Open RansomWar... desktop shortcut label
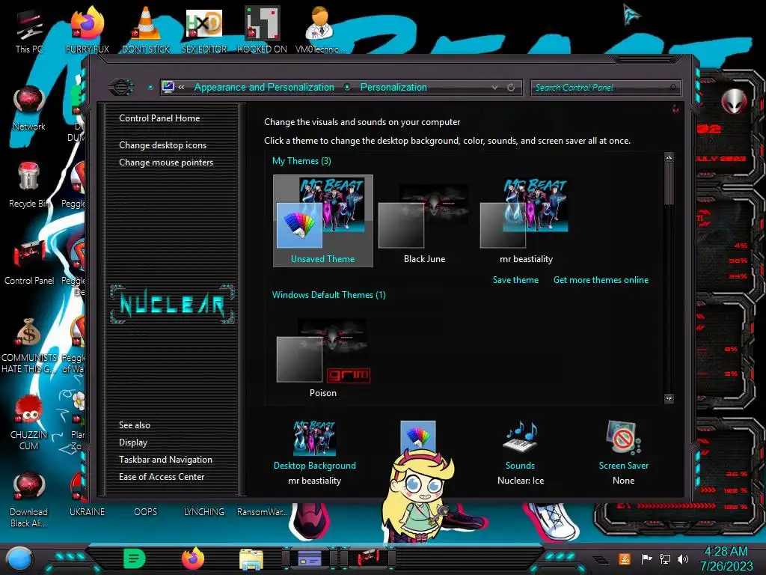766x575 pixels. pyautogui.click(x=262, y=511)
